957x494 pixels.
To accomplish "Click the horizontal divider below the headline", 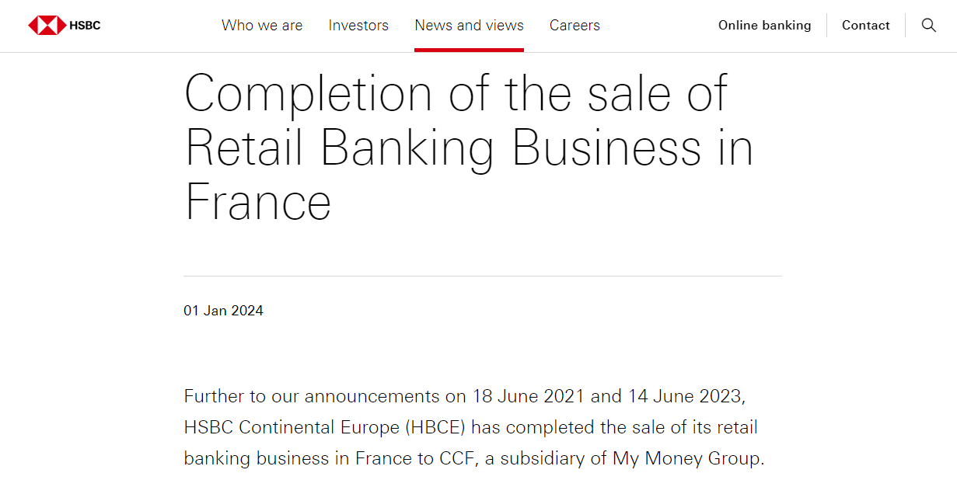I will click(482, 276).
